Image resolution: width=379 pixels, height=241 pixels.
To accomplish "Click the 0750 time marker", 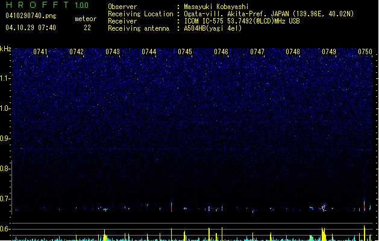I will point(365,52).
